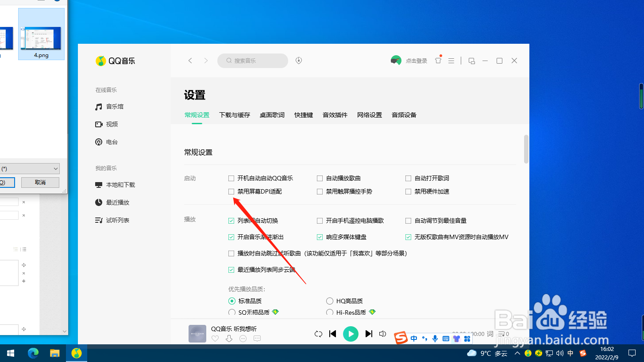Click the settings page vertical scrollbar

(526, 149)
